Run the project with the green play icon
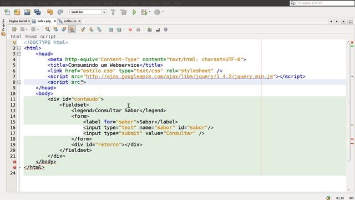The image size is (355, 200). click(x=134, y=12)
